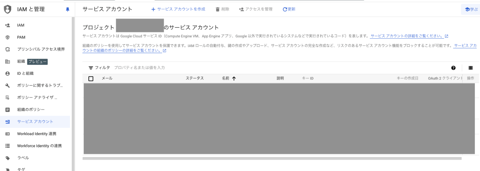Click the Workforce Identity list icon
This screenshot has width=480, height=171.
[8, 146]
